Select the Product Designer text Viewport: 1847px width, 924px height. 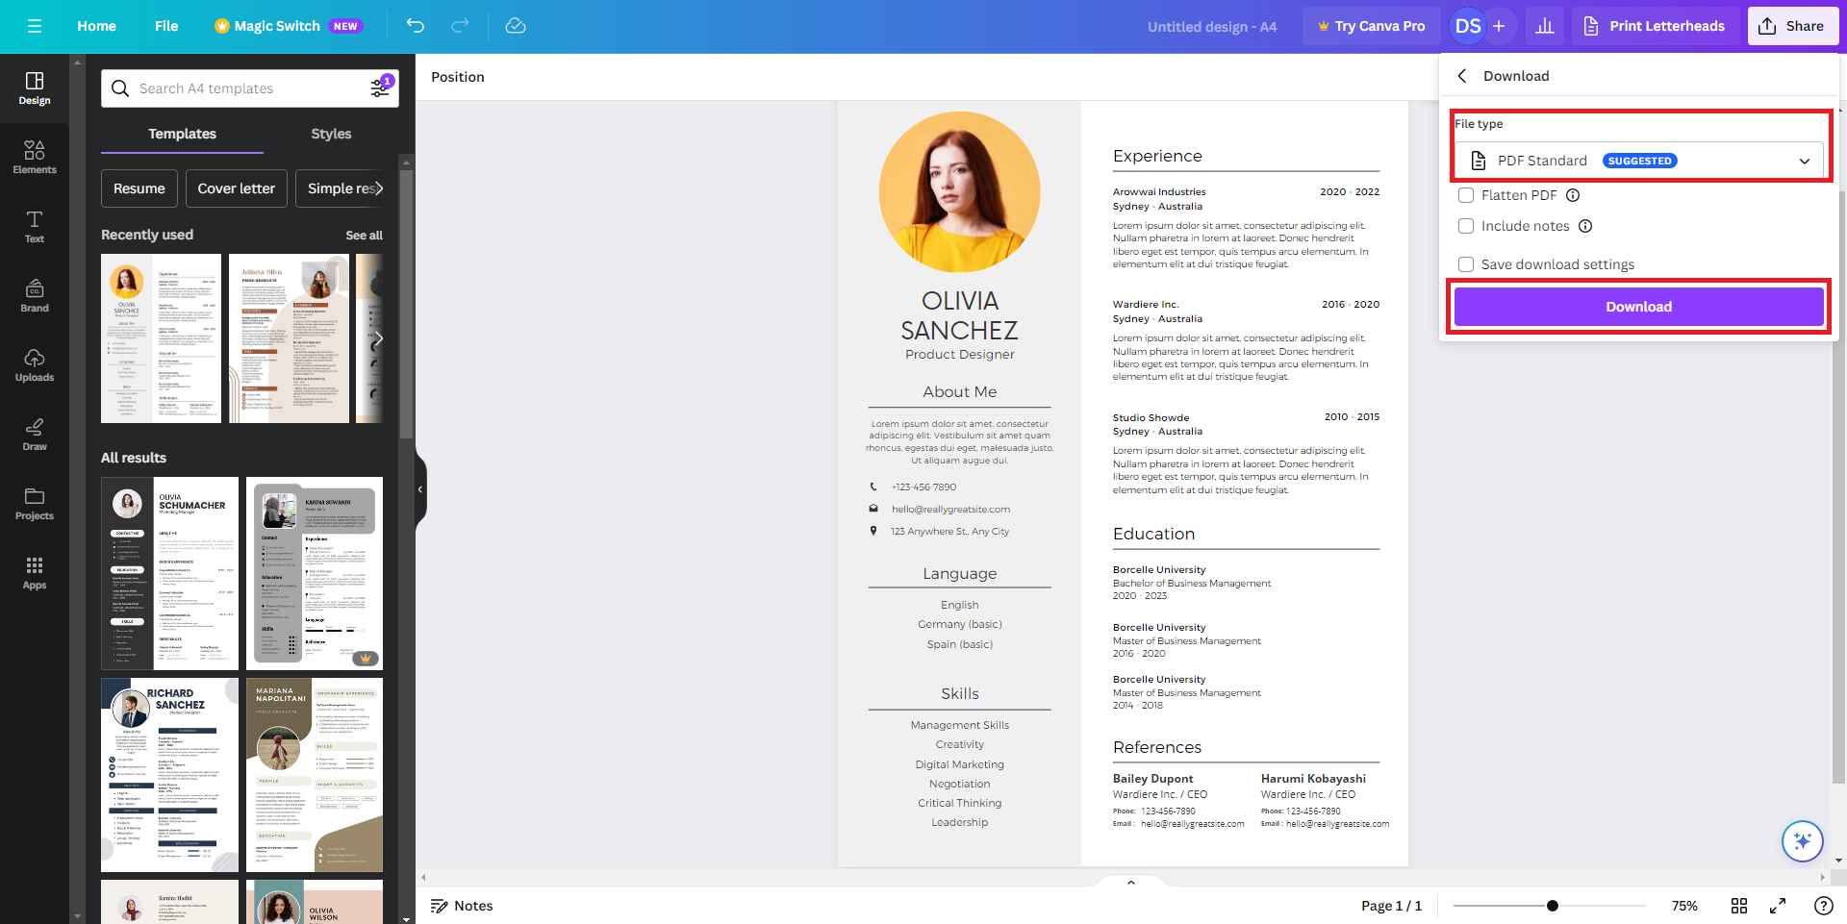[959, 355]
